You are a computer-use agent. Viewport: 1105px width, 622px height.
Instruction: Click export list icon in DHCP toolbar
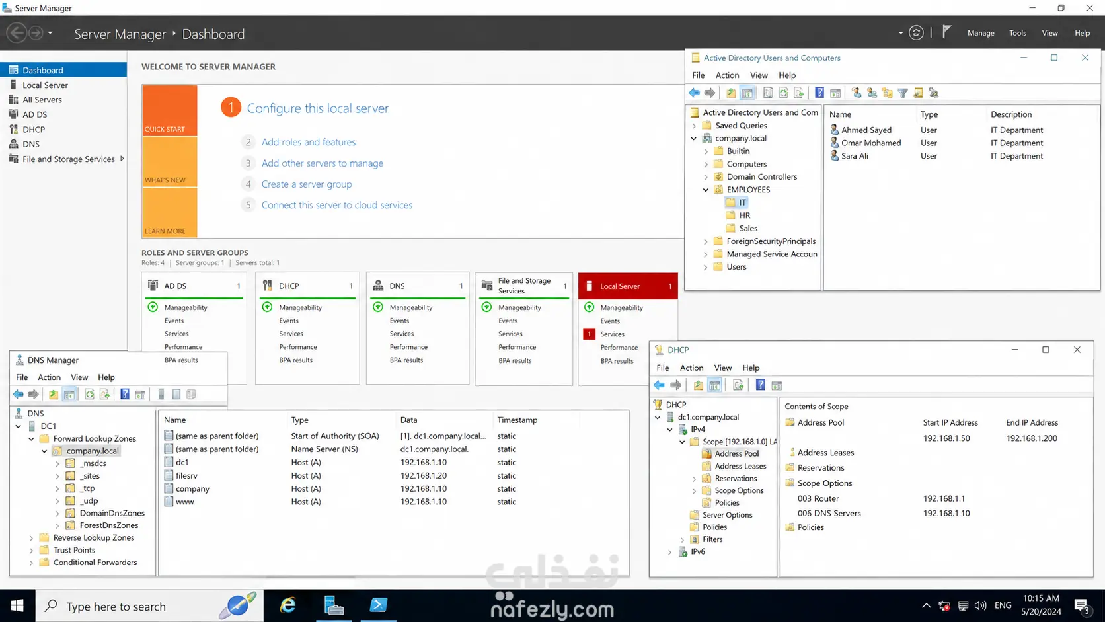click(738, 385)
